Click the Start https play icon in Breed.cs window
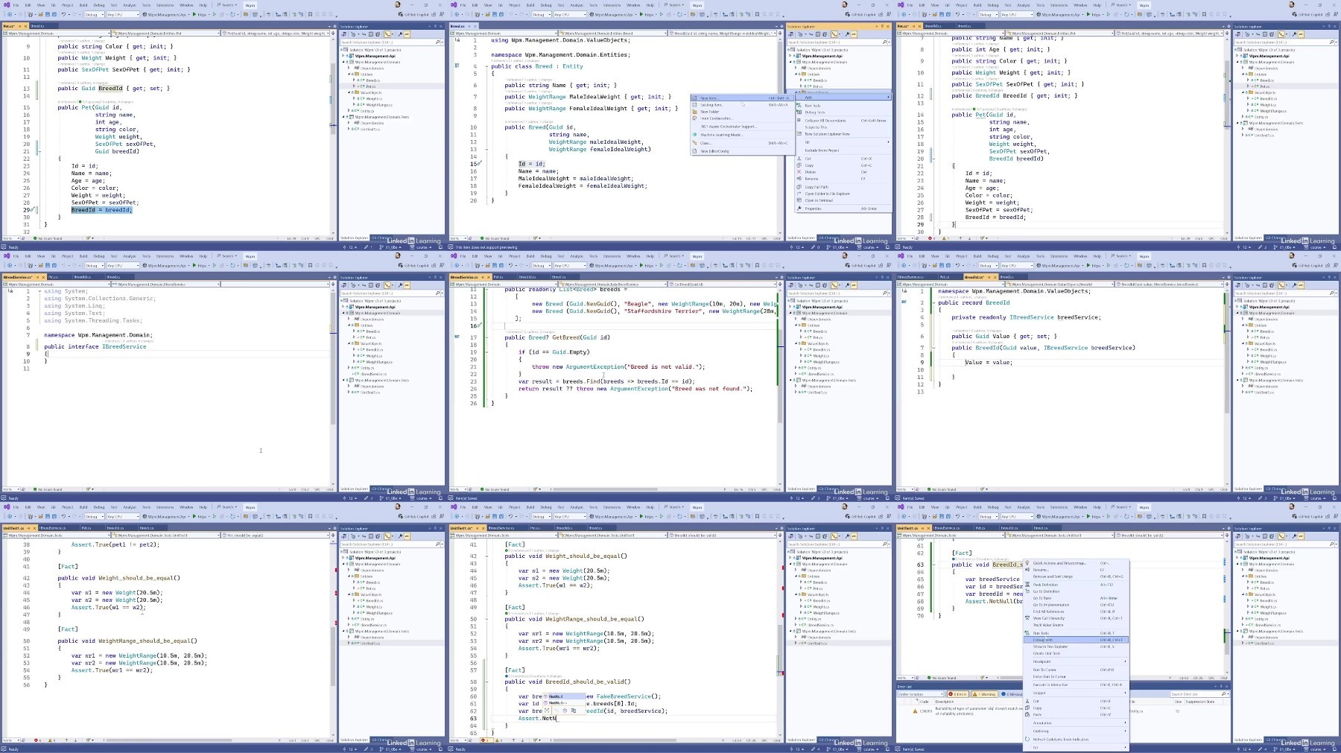The height and width of the screenshot is (753, 1341). pos(641,14)
